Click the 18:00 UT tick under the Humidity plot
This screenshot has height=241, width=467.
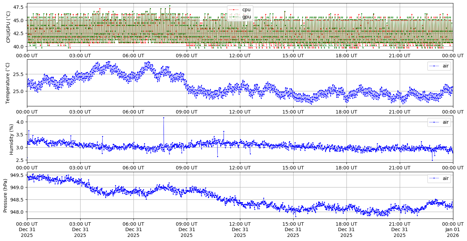(x=346, y=168)
